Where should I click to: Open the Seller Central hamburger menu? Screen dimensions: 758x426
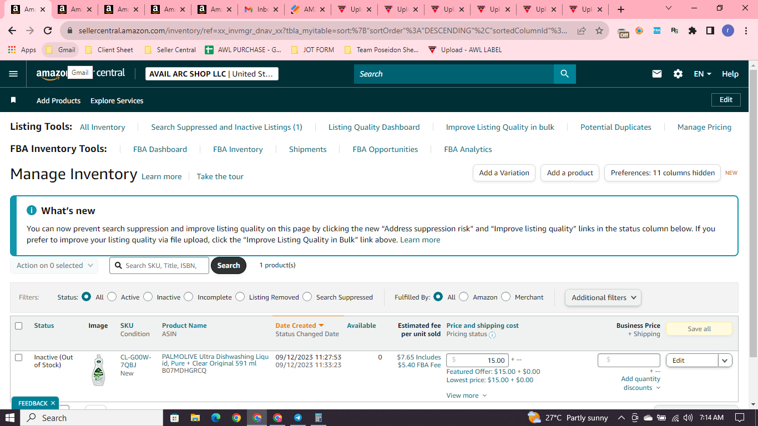pyautogui.click(x=13, y=74)
